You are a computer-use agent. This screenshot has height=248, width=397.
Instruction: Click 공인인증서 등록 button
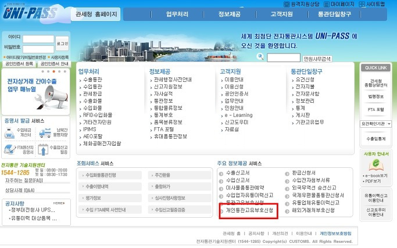pos(19,64)
